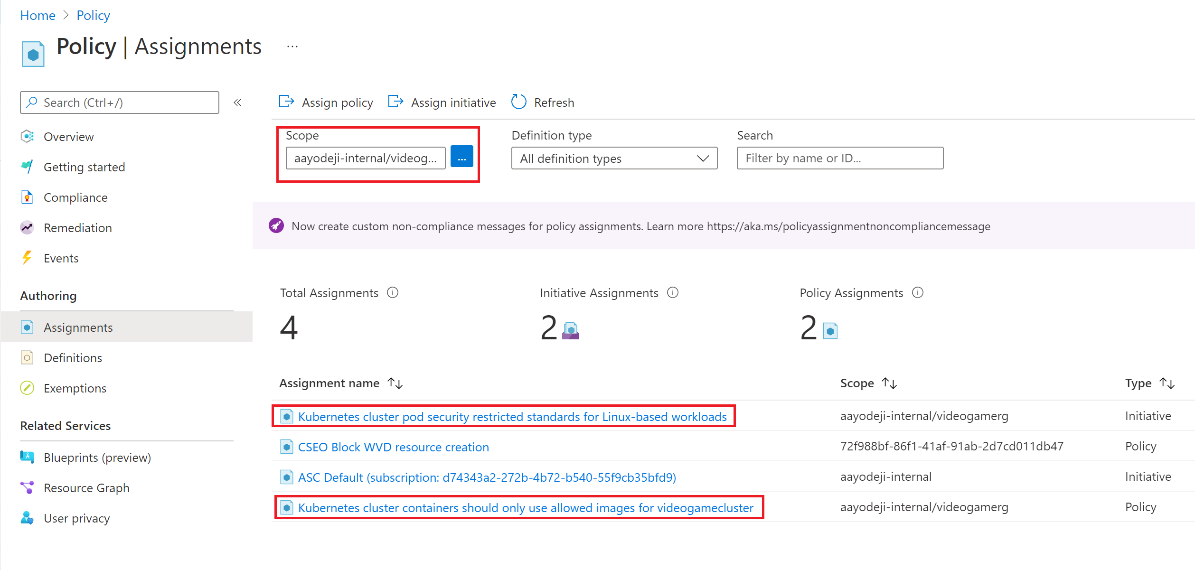
Task: Click the Definitions icon in sidebar
Action: [x=27, y=357]
